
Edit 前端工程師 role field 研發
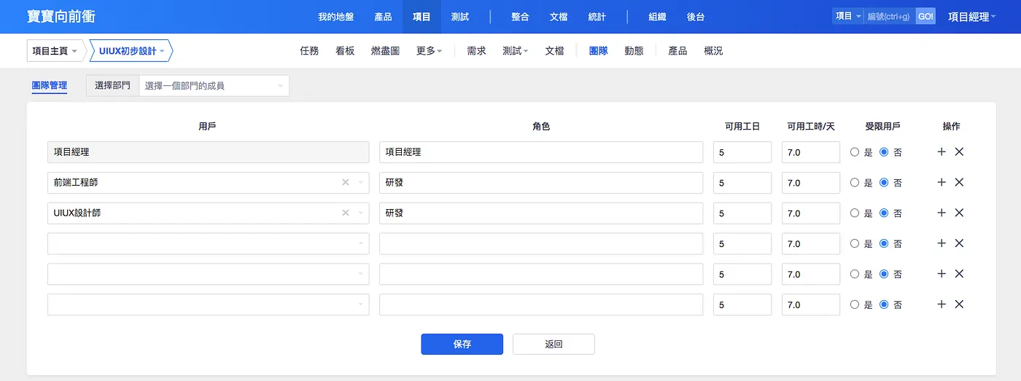click(541, 183)
